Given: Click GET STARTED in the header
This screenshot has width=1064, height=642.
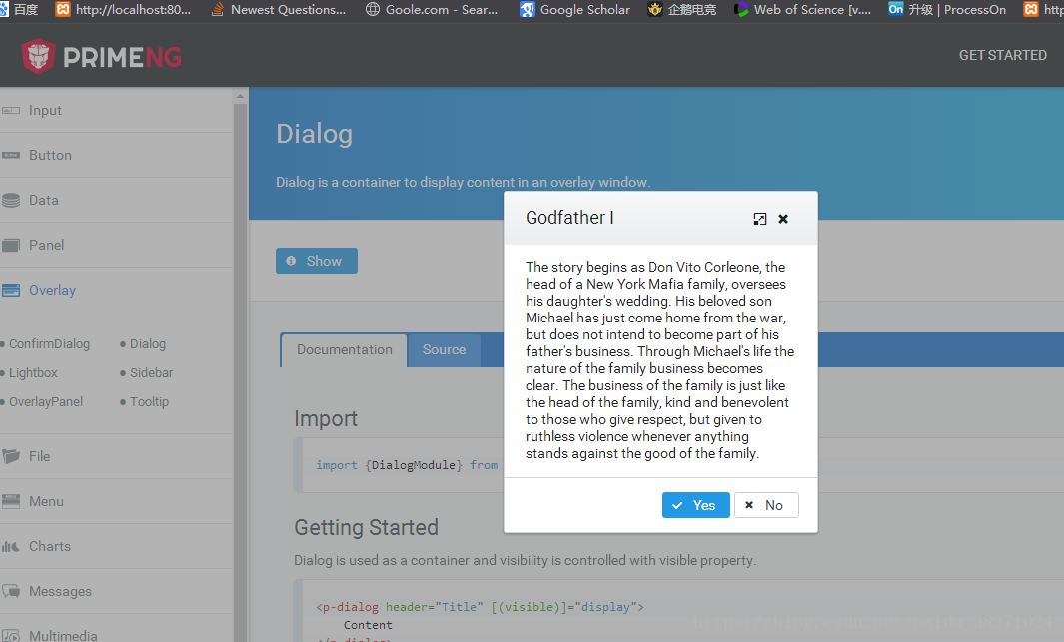Looking at the screenshot, I should coord(1002,56).
